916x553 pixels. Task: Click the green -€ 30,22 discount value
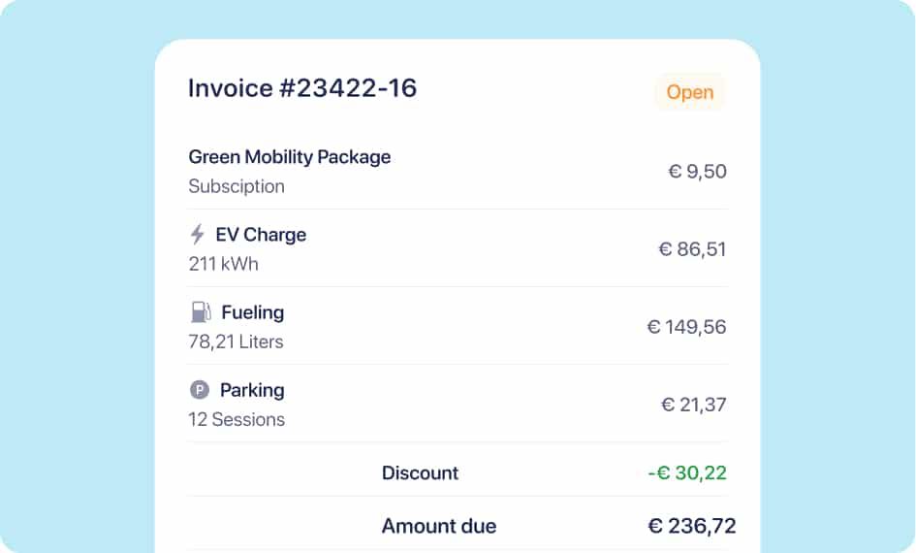coord(686,473)
